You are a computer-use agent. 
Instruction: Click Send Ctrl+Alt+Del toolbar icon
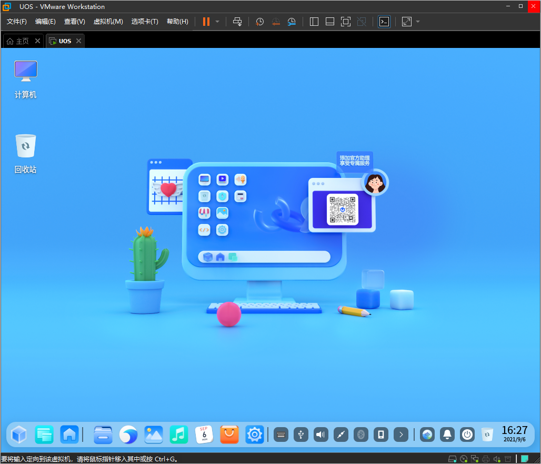tap(237, 22)
